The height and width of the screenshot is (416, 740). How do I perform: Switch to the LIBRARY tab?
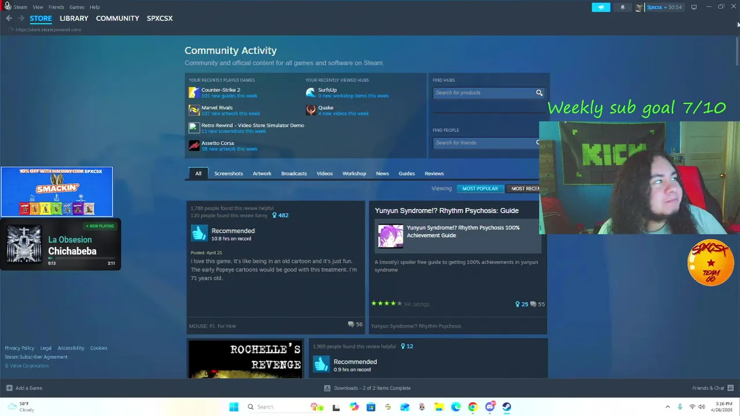click(x=74, y=18)
